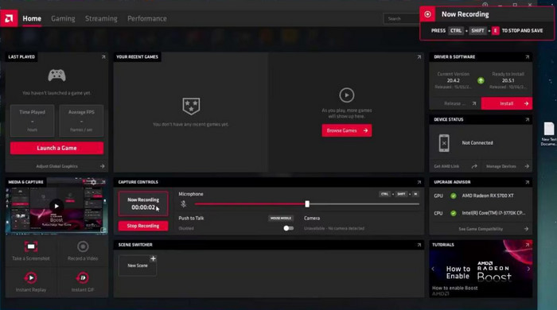This screenshot has width=557, height=310.
Task: Open the Release notes link
Action: click(460, 103)
